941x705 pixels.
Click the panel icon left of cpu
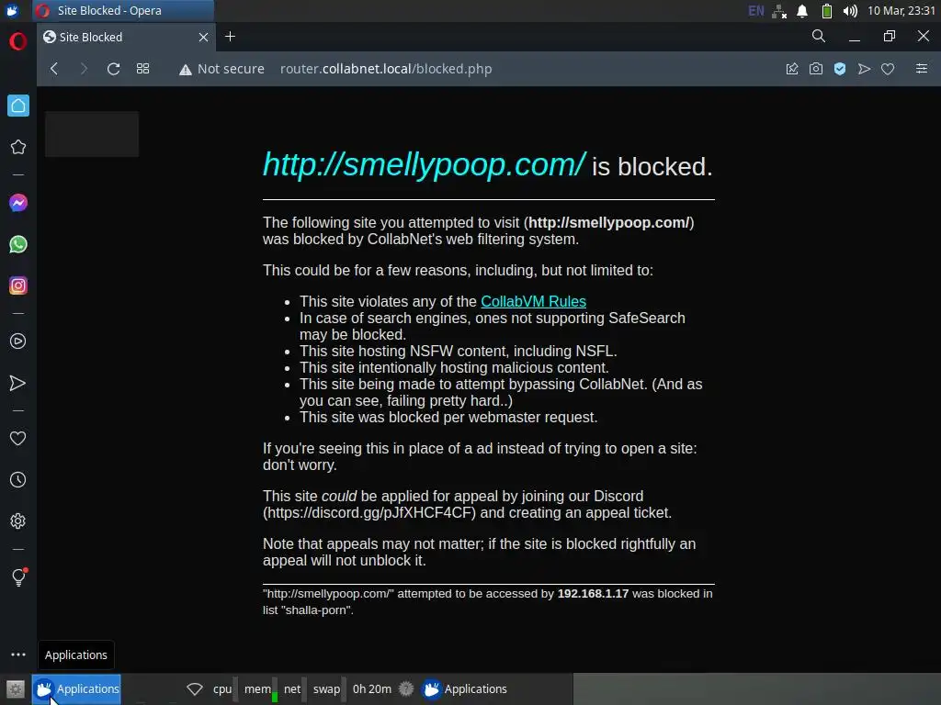pos(195,688)
